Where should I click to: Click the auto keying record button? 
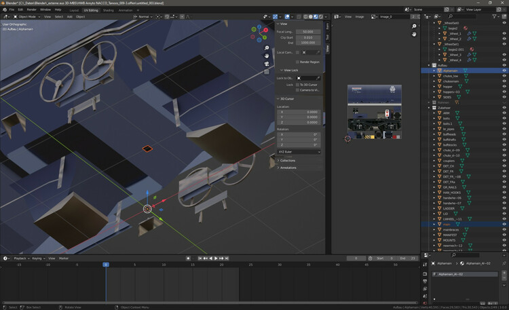tap(188, 258)
